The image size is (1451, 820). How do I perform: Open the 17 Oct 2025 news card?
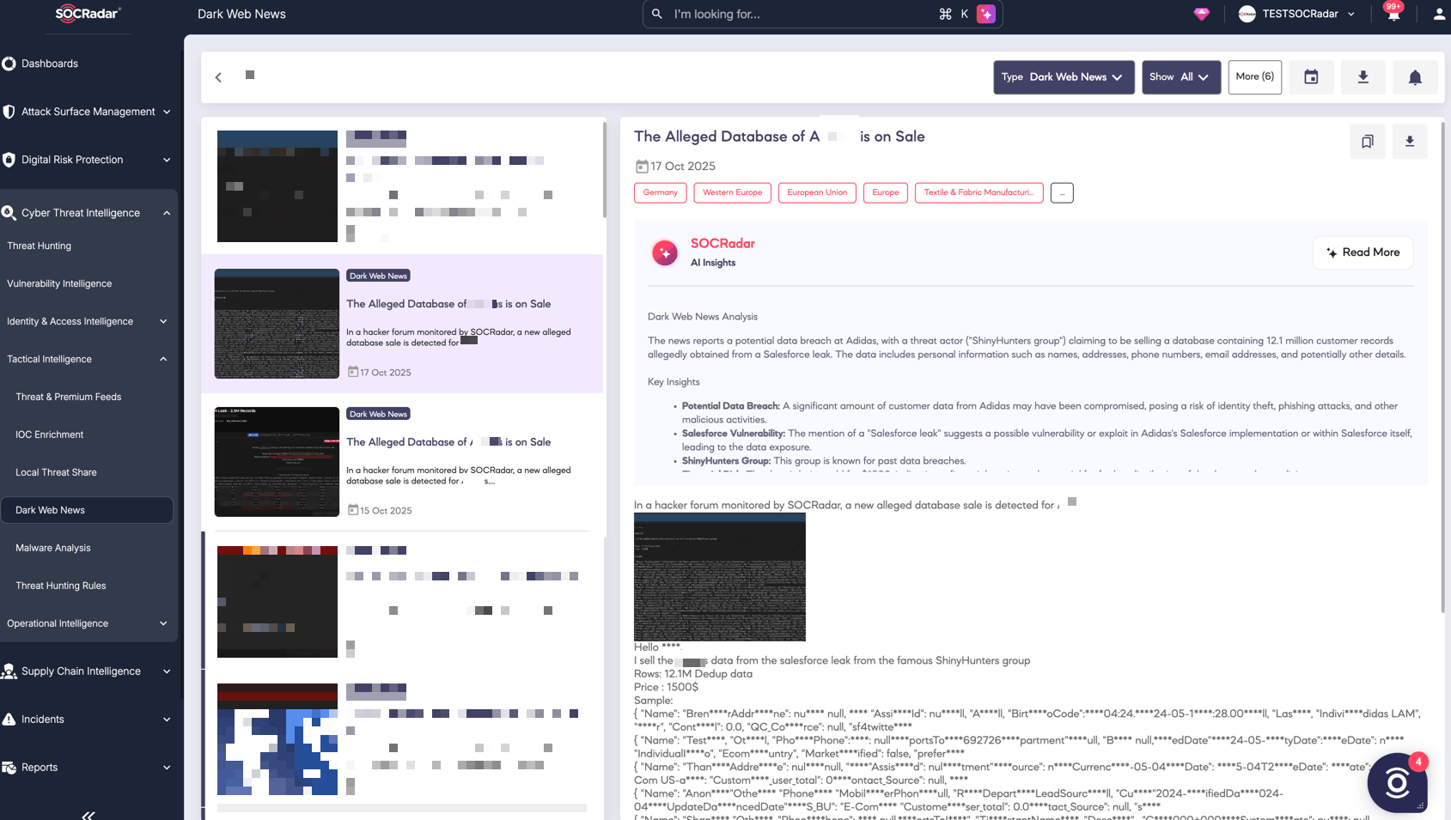click(x=402, y=324)
